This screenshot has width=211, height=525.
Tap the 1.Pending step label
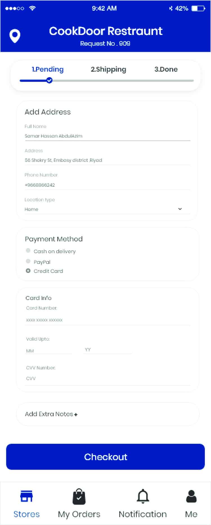[48, 69]
